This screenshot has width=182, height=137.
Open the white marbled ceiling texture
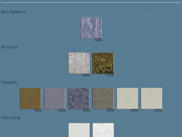pos(103,130)
